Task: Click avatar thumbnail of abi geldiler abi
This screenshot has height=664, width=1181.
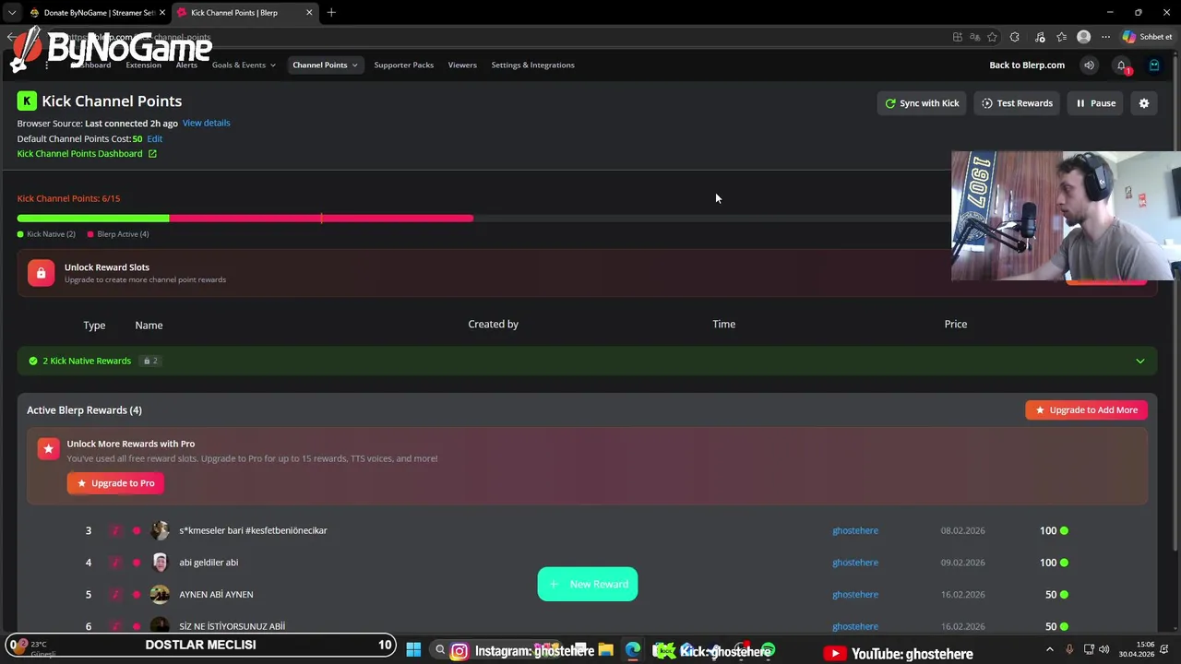Action: coord(160,563)
